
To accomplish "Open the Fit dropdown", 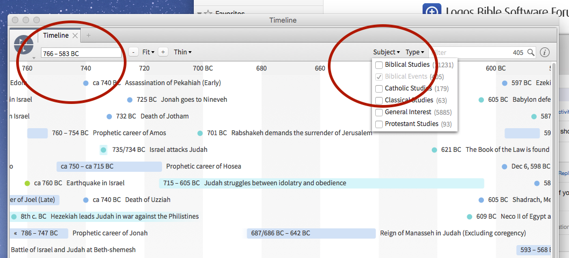I will [x=149, y=52].
